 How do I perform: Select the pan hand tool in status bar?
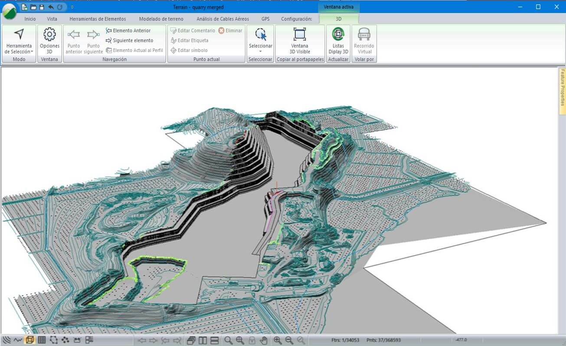264,340
